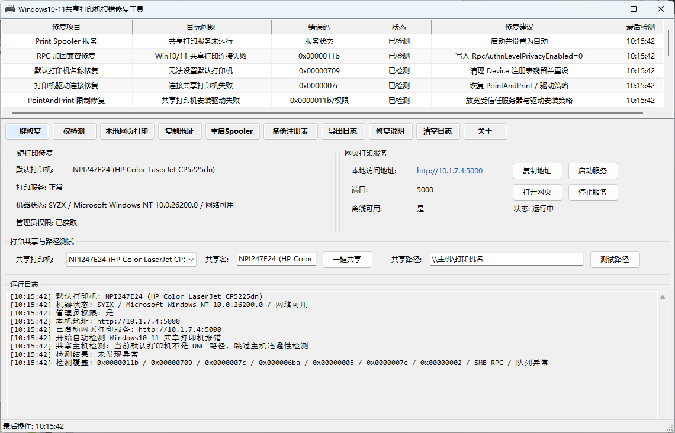The width and height of the screenshot is (675, 433).
Task: Select the Print Spooler 服务 row
Action: (x=333, y=41)
